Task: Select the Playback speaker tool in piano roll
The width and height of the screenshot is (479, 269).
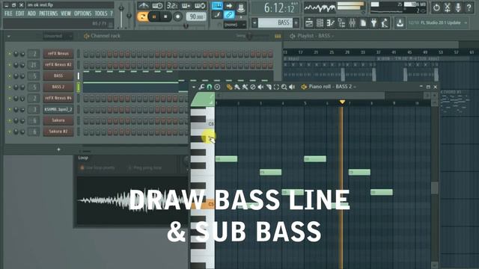Action: point(292,87)
